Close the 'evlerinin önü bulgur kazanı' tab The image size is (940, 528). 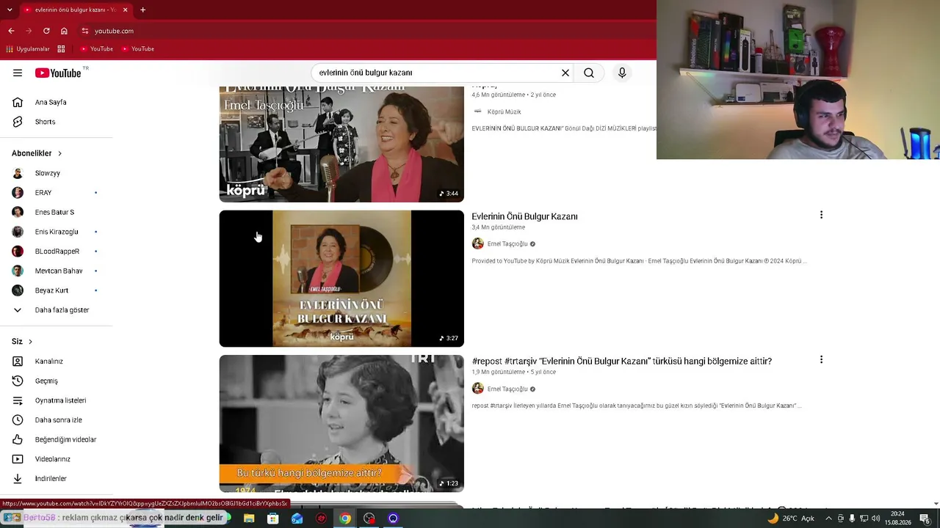pyautogui.click(x=125, y=10)
